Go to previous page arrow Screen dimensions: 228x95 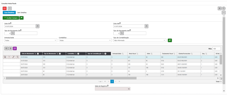point(108,82)
